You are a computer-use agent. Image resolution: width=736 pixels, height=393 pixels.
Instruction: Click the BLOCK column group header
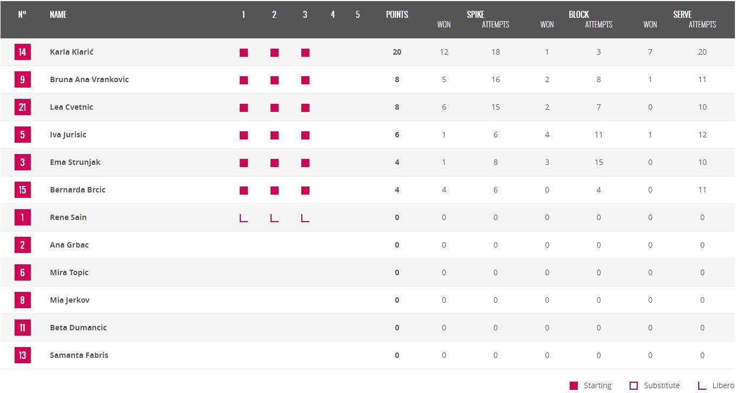click(578, 15)
